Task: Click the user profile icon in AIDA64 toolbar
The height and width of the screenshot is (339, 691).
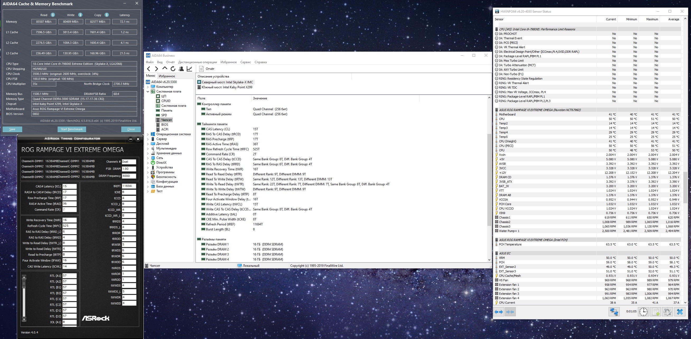Action: coord(181,69)
